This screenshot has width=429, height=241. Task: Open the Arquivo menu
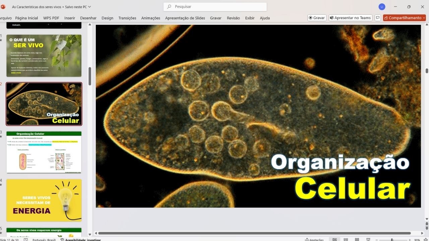tap(6, 18)
